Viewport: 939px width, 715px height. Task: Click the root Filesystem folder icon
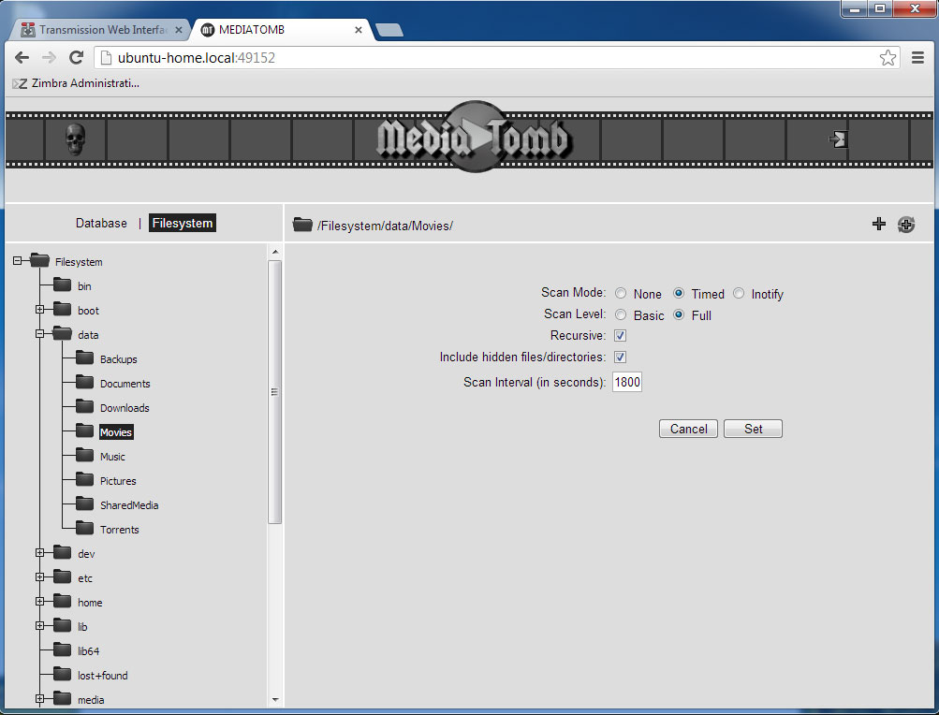(x=39, y=260)
